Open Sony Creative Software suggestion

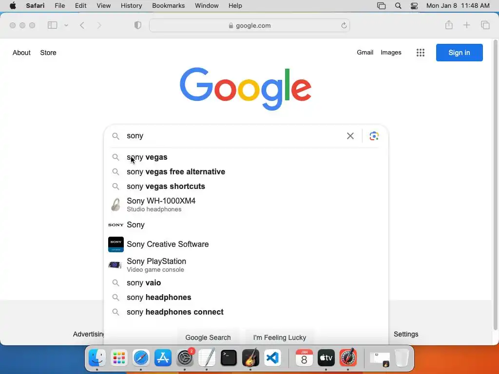pos(246,244)
